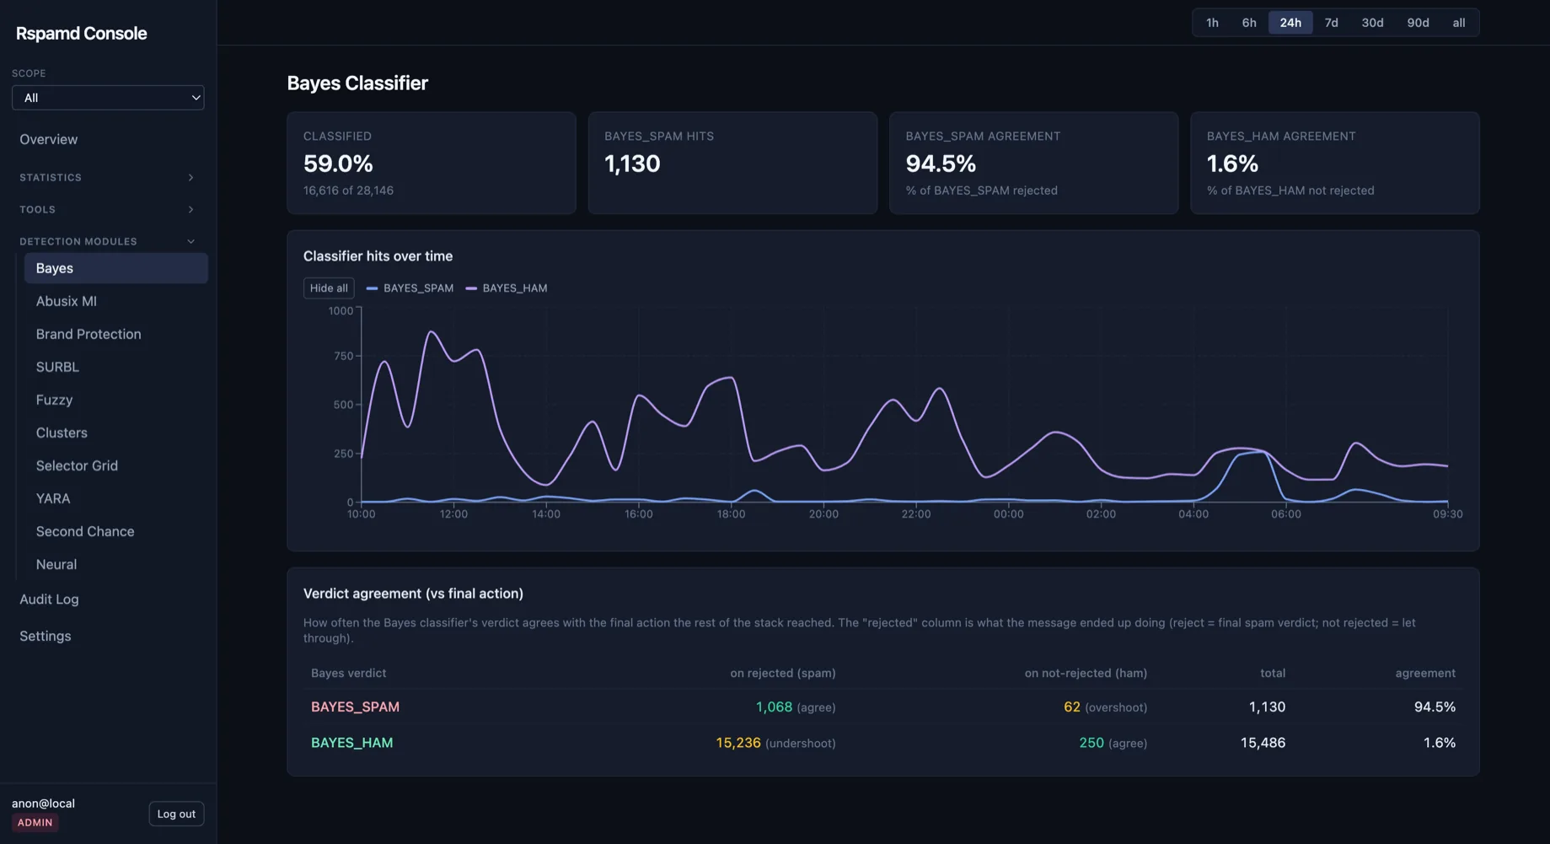Collapse the Detection Modules section chevron
Image resolution: width=1550 pixels, height=844 pixels.
pos(190,242)
